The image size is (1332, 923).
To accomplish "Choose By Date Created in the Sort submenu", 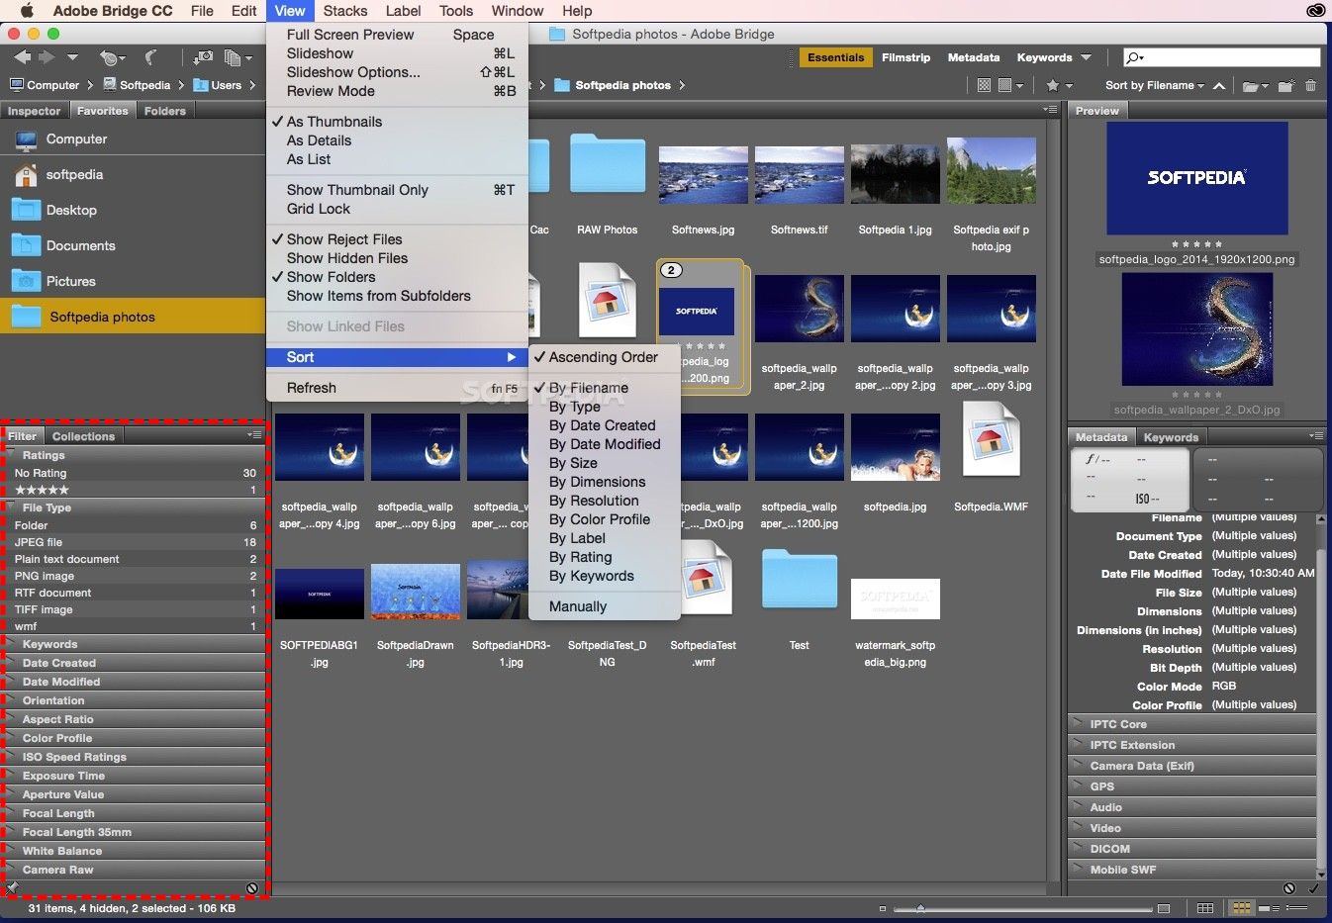I will click(x=602, y=425).
